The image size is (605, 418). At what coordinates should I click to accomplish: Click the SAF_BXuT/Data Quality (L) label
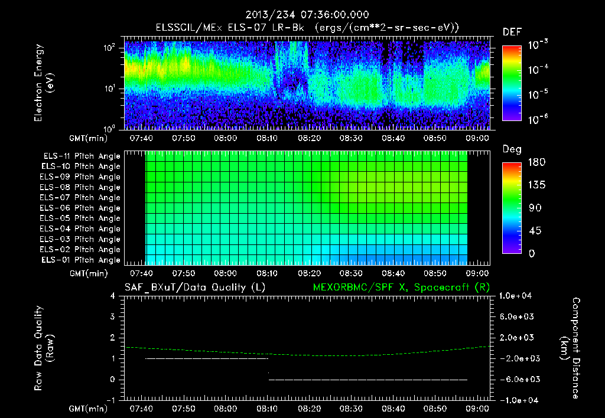(x=195, y=288)
